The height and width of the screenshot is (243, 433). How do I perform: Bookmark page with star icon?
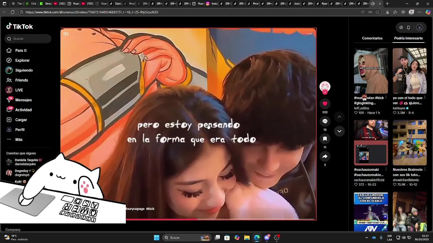coord(377,12)
